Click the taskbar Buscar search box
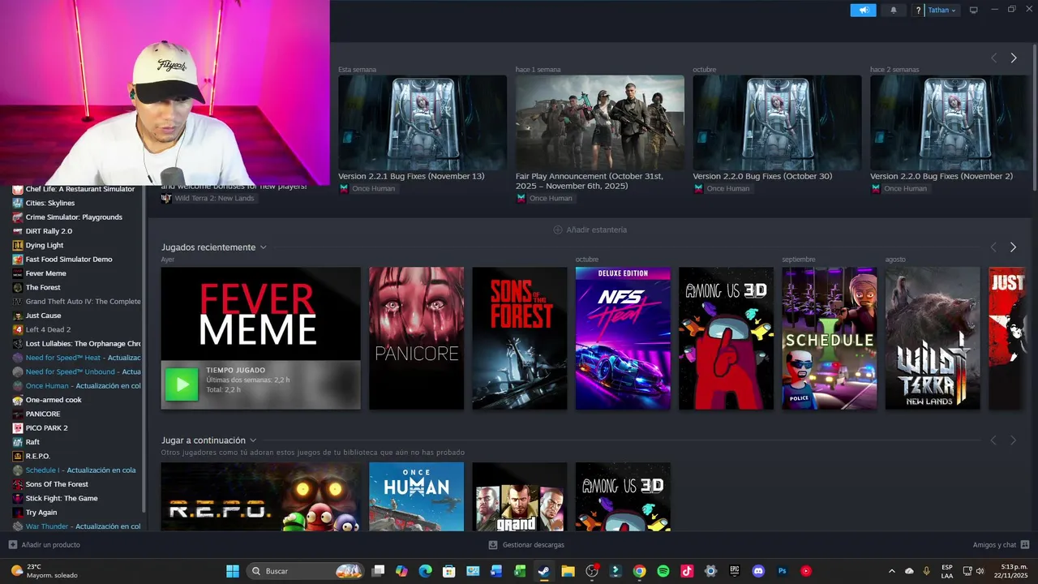1038x584 pixels. pyautogui.click(x=304, y=571)
